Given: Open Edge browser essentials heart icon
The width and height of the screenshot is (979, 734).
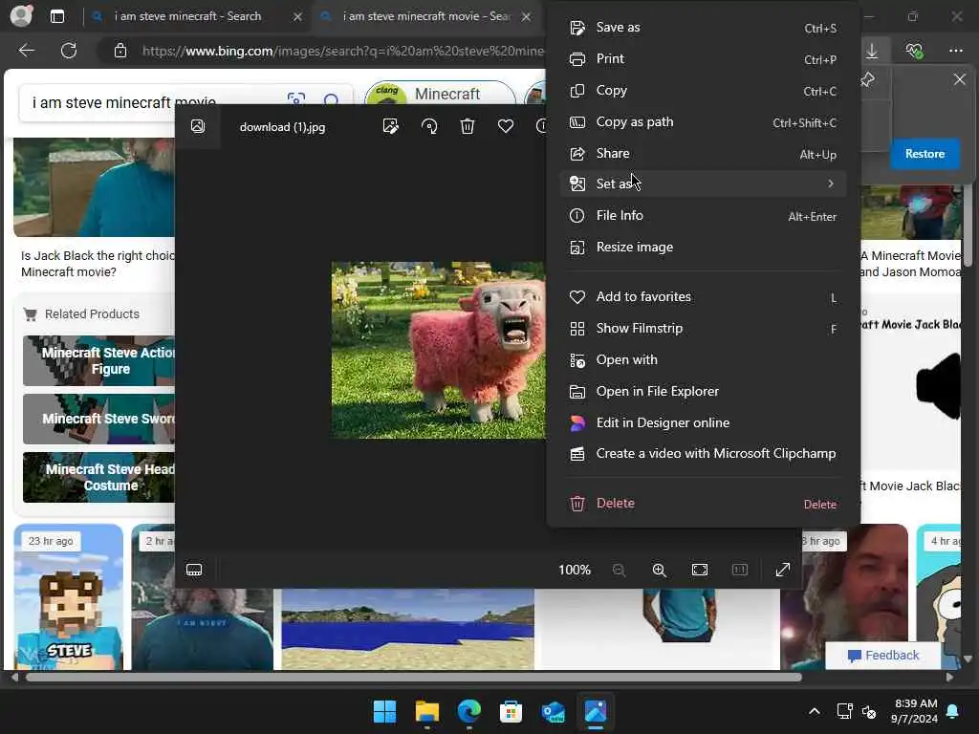Looking at the screenshot, I should click(x=914, y=51).
